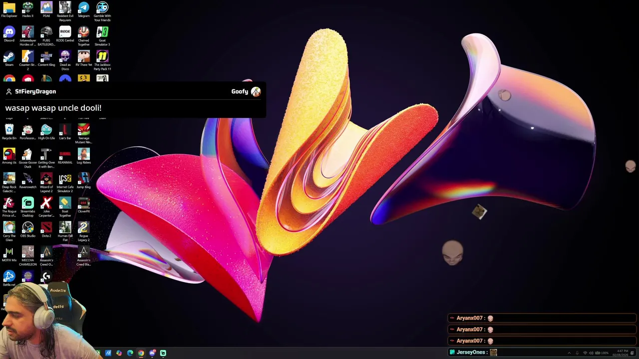Open The Jackbox Party Pack 11
This screenshot has width=639, height=359.
tap(102, 61)
